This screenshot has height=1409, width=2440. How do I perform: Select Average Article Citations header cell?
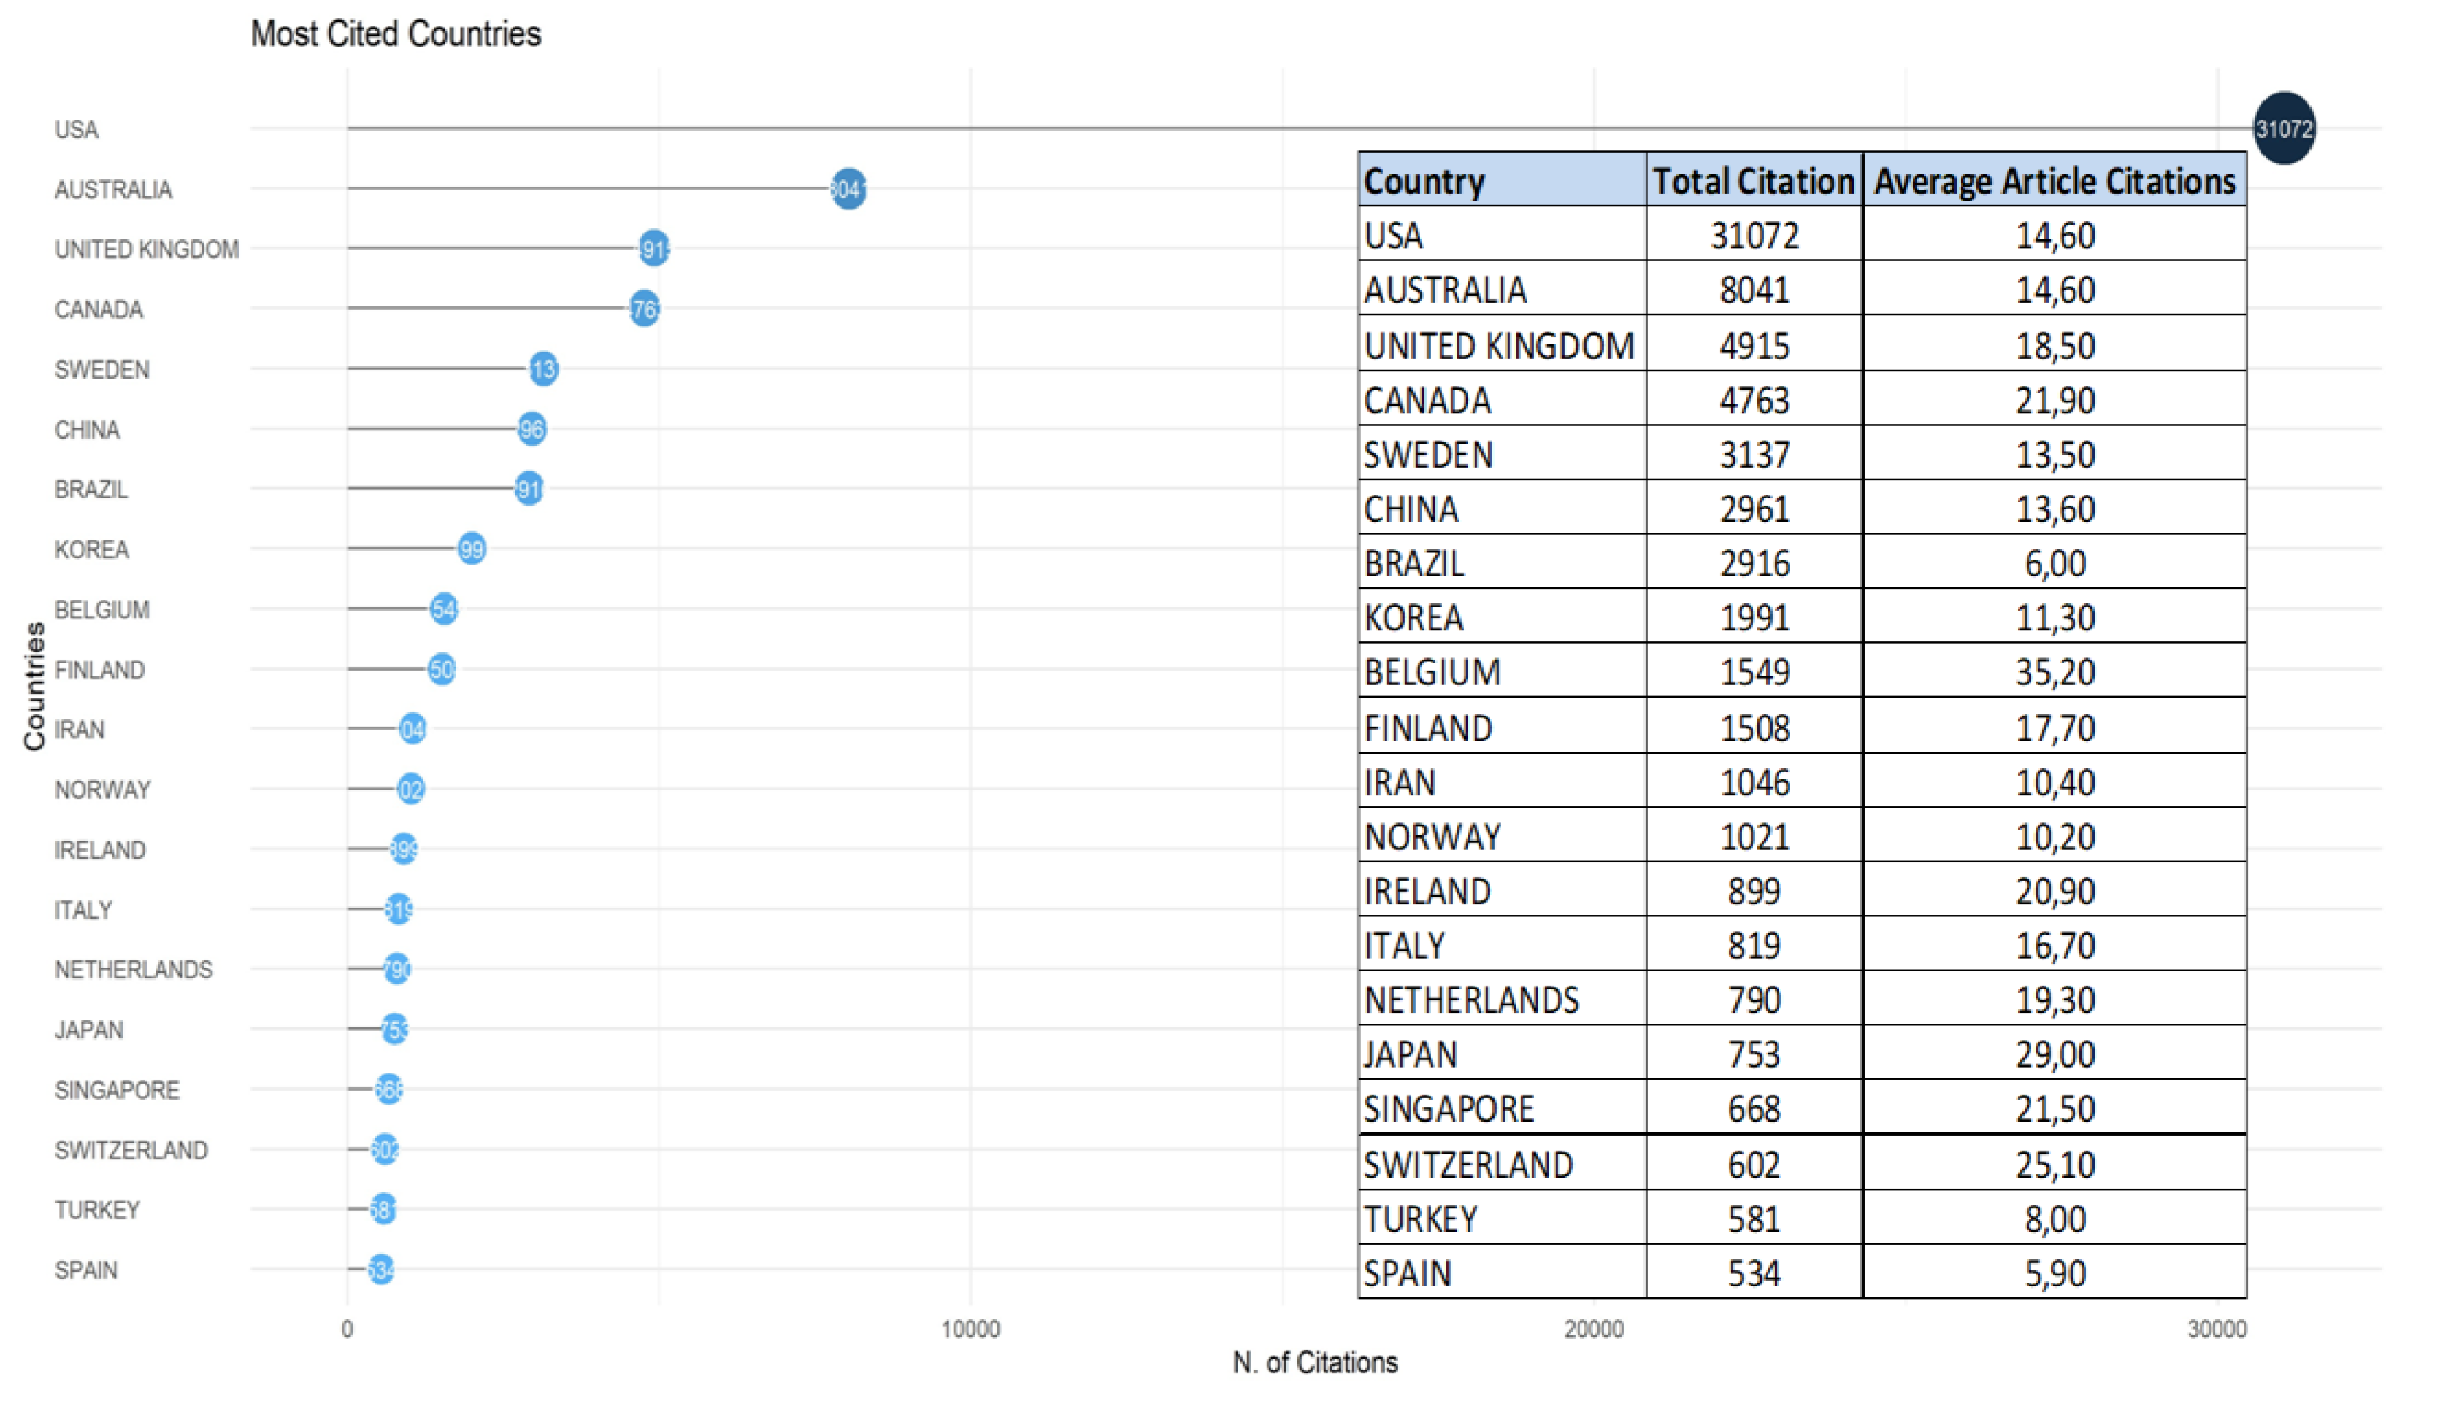coord(2054,181)
